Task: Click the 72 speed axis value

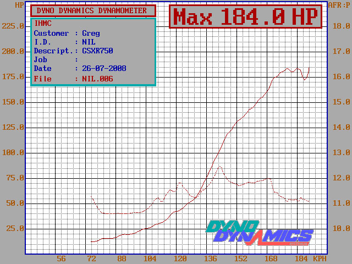Action: 92,258
